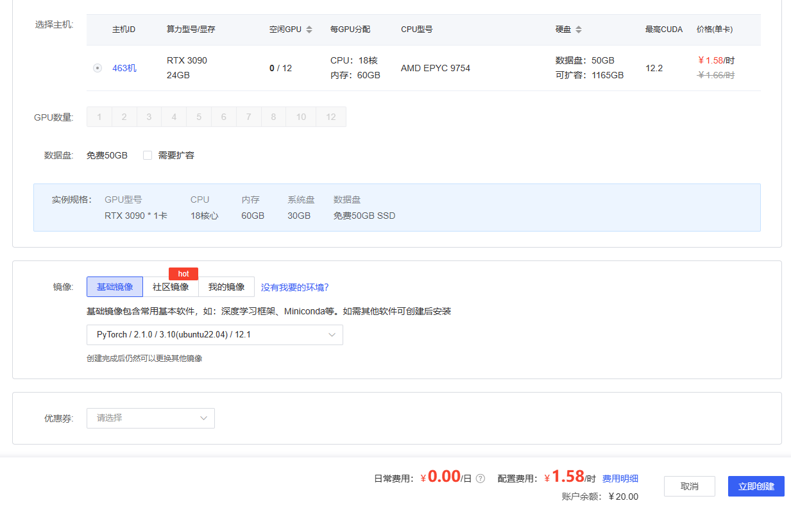Image resolution: width=791 pixels, height=510 pixels.
Task: Click the 立即创建 button
Action: click(756, 486)
